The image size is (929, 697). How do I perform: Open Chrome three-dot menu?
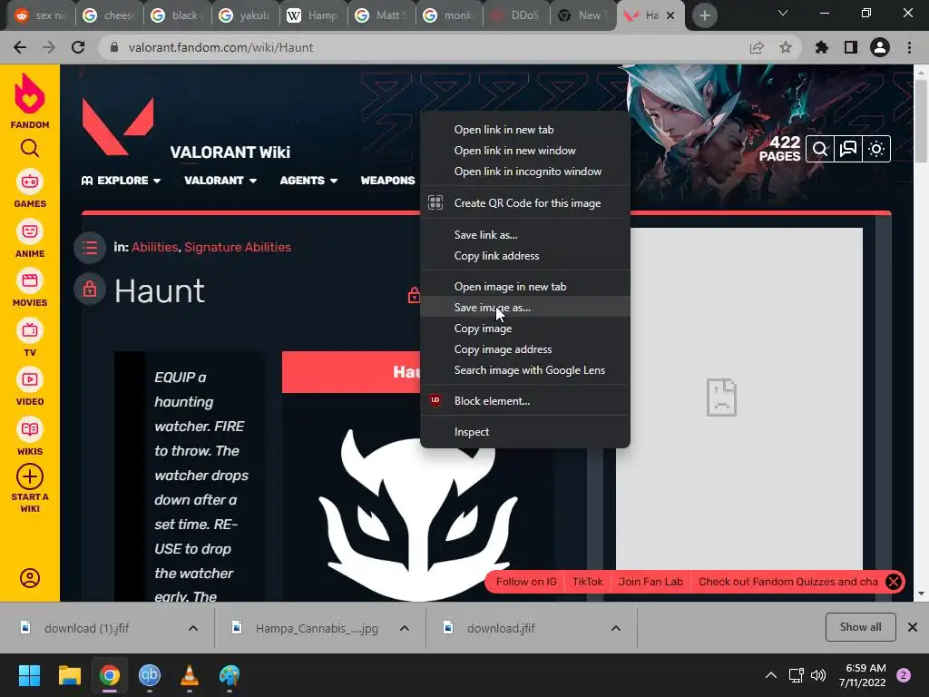pyautogui.click(x=909, y=47)
